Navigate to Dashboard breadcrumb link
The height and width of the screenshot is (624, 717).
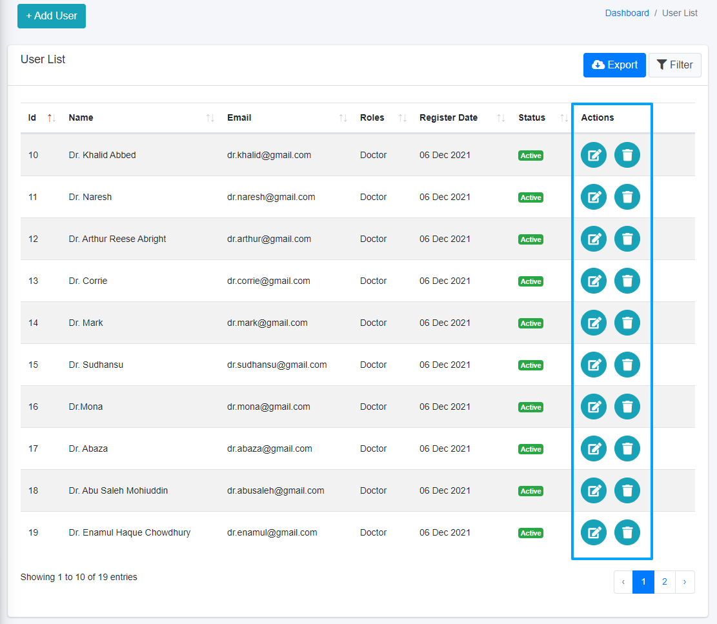coord(627,13)
